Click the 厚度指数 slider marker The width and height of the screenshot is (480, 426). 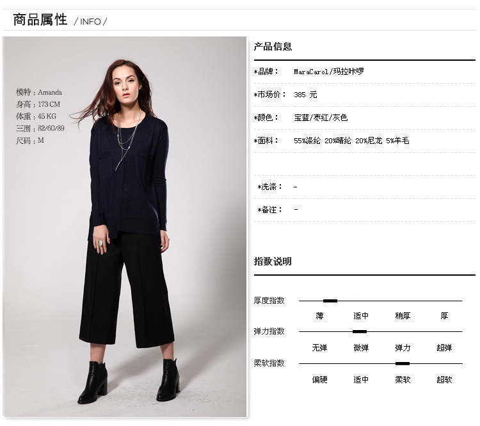tap(330, 301)
